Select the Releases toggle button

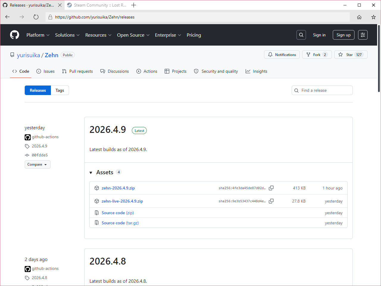pyautogui.click(x=38, y=90)
